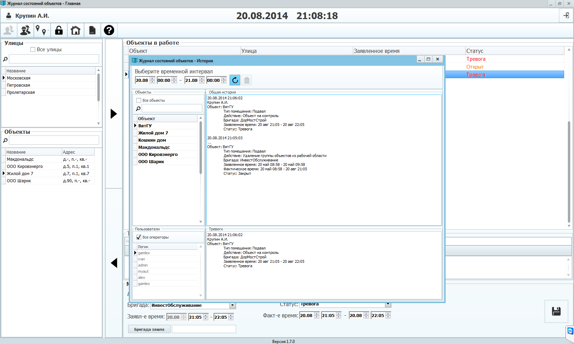The height and width of the screenshot is (344, 574).
Task: Open the Бригада dropdown arrow
Action: tap(232, 305)
